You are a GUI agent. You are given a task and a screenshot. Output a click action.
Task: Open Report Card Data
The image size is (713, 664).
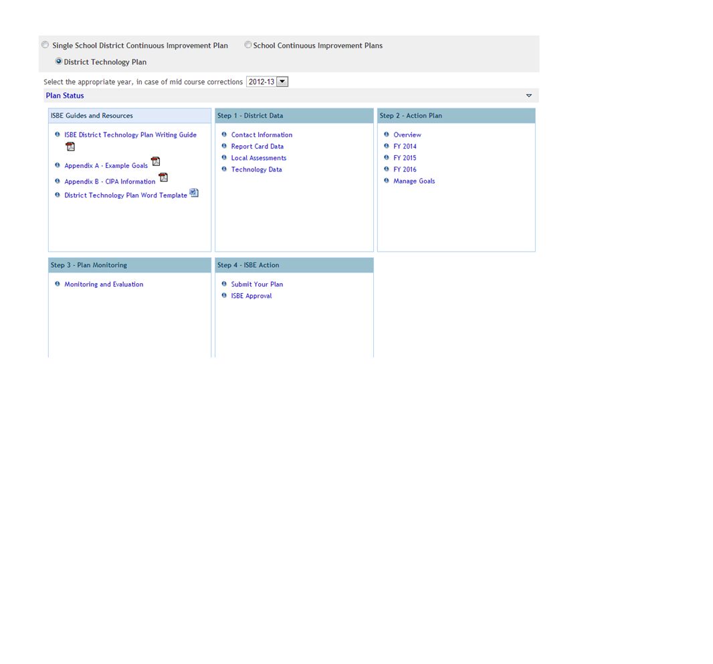click(258, 147)
